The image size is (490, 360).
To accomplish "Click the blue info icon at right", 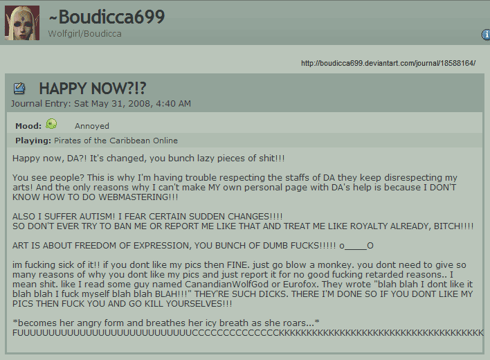I will 486,35.
